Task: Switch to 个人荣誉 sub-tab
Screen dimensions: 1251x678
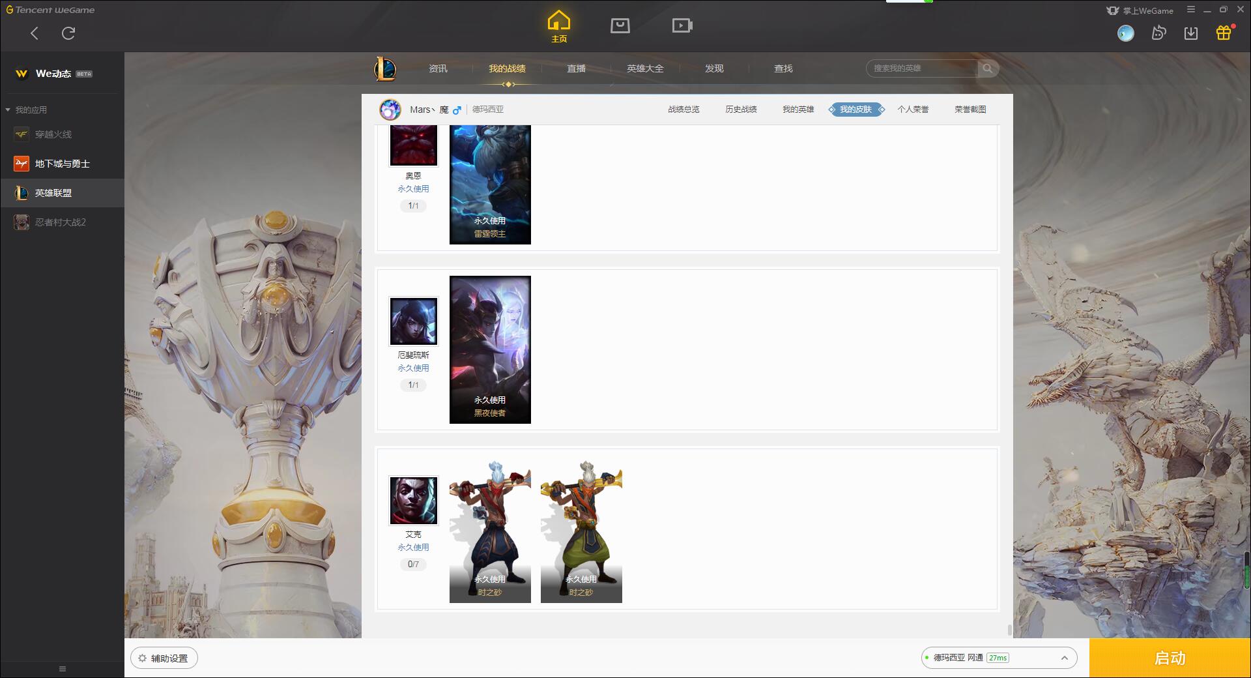Action: pos(913,110)
